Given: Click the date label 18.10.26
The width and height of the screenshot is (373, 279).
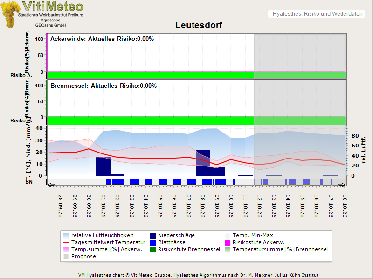Looking at the screenshot, I should point(345,206).
